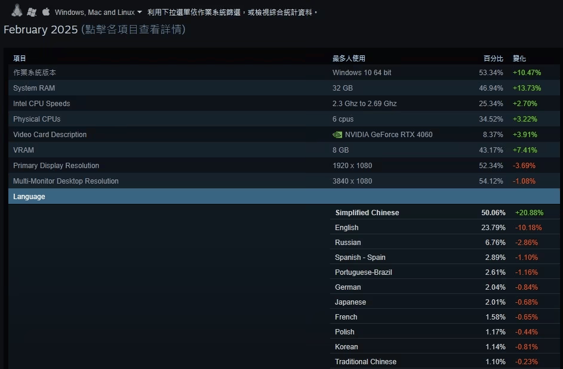Click the Traditional Chinese language row
Image resolution: width=563 pixels, height=369 pixels.
[x=365, y=362]
